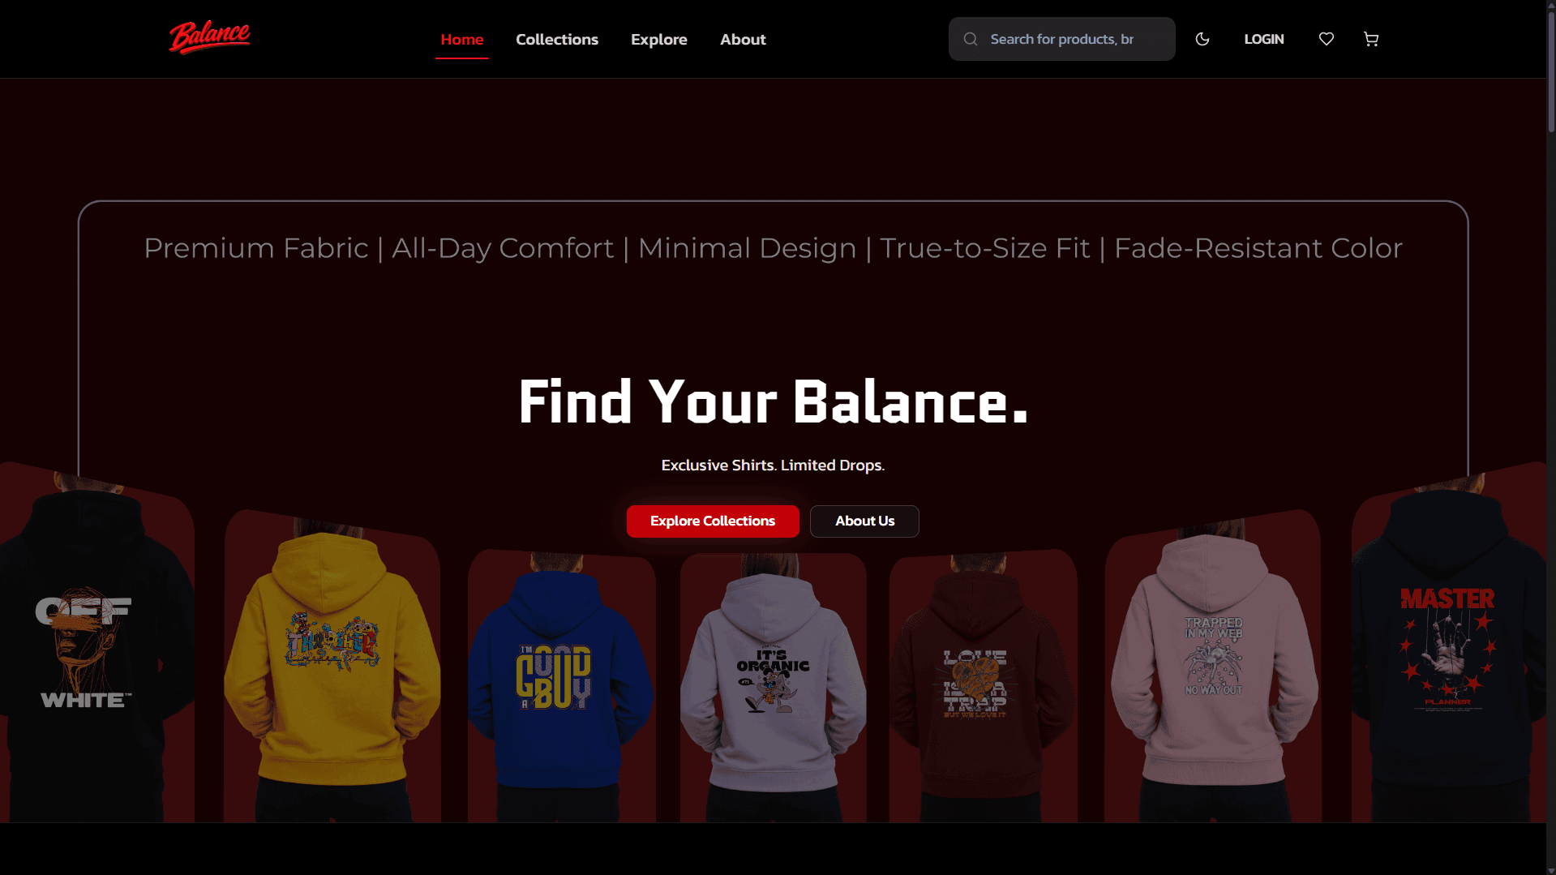The height and width of the screenshot is (875, 1556).
Task: Navigate to About in navbar
Action: pyautogui.click(x=743, y=39)
